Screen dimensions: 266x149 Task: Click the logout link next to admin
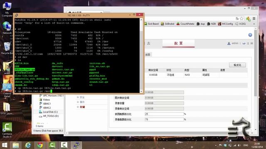tap(248, 43)
